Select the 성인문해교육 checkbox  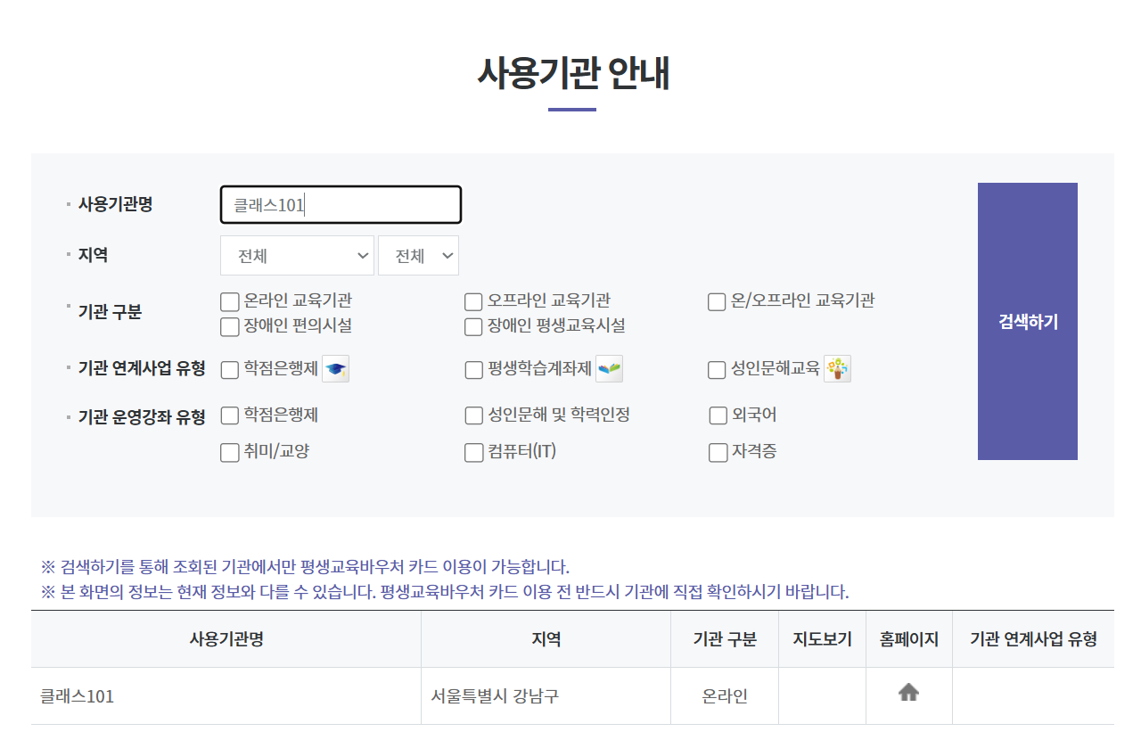coord(717,370)
